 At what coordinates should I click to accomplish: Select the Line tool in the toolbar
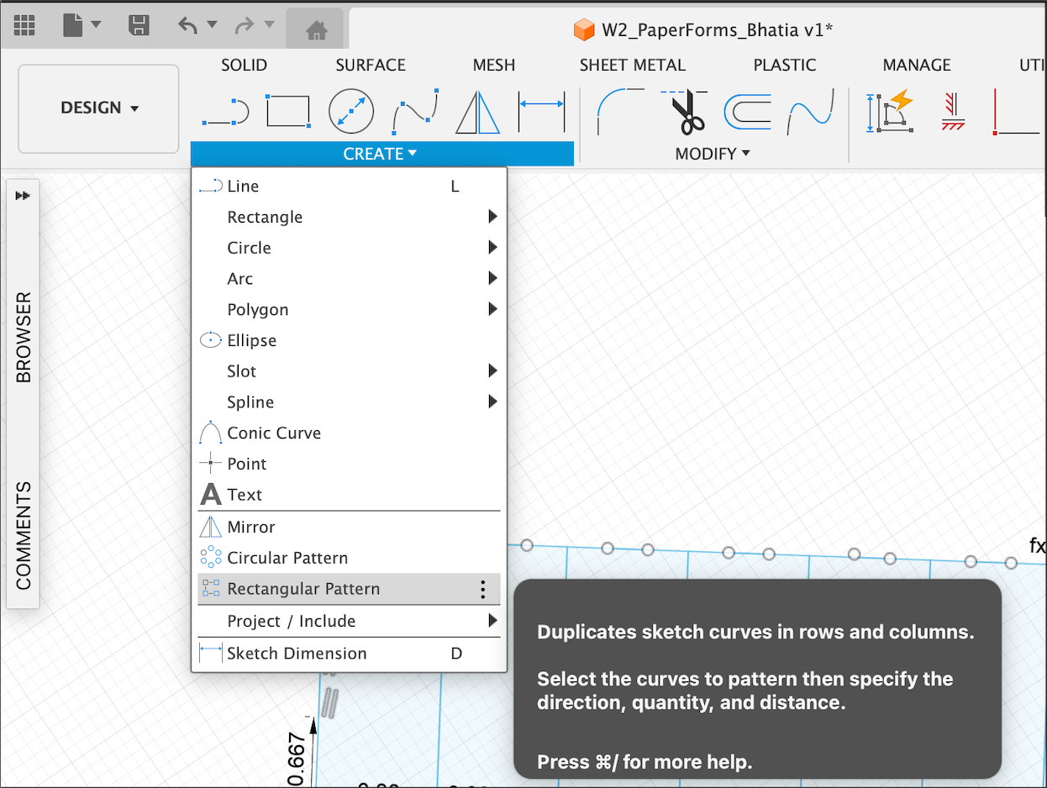[226, 112]
